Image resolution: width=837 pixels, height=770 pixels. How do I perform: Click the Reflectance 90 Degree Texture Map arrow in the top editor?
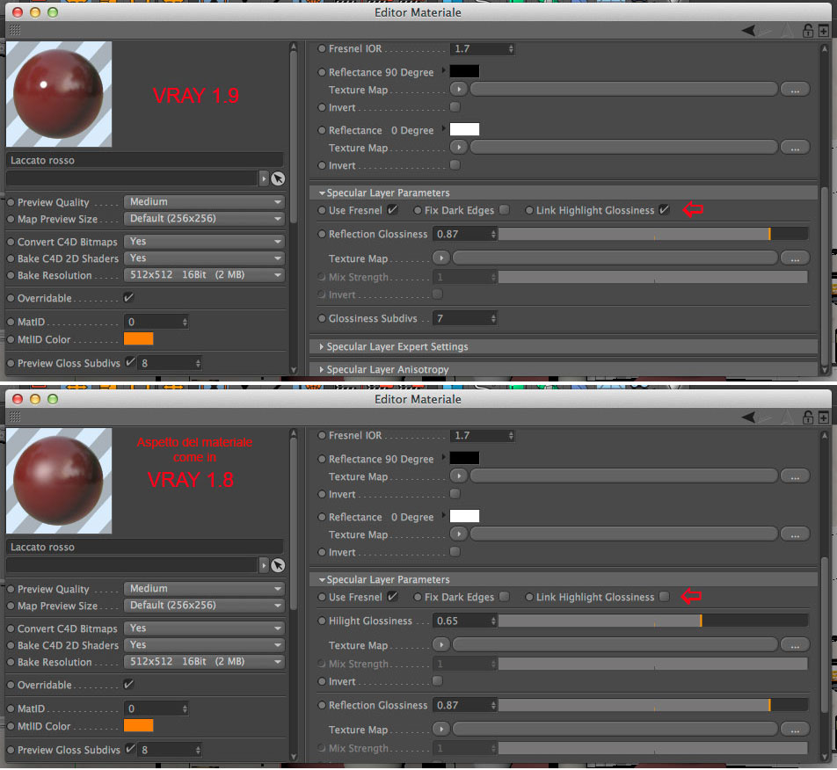(x=459, y=89)
